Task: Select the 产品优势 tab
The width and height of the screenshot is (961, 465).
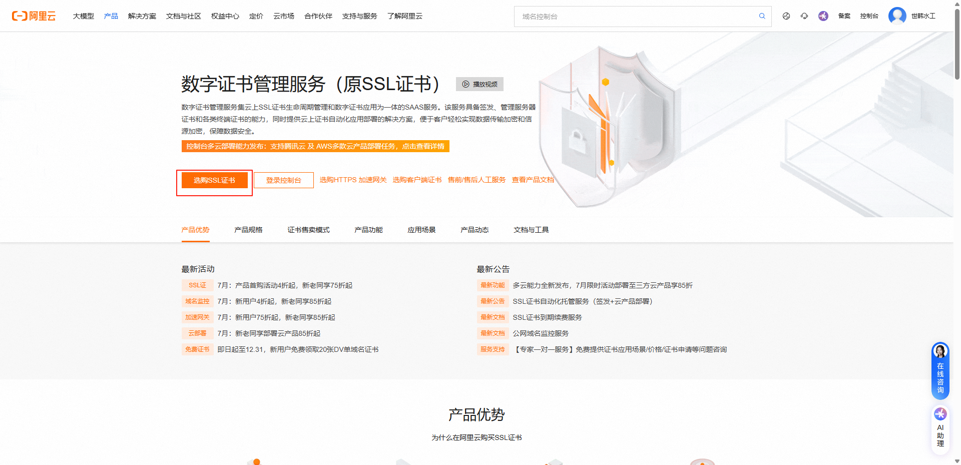Action: 196,230
